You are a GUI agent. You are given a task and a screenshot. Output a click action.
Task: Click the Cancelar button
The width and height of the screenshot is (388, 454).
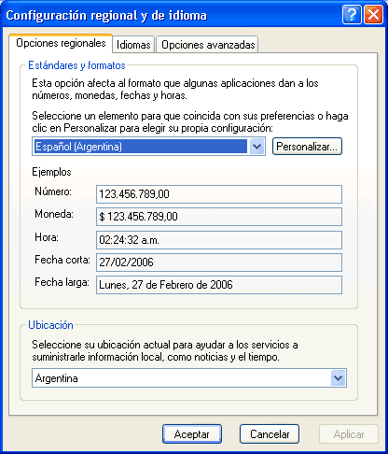tap(270, 433)
